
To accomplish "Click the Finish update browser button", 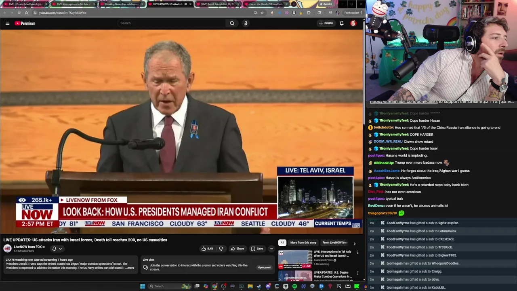I will [351, 13].
